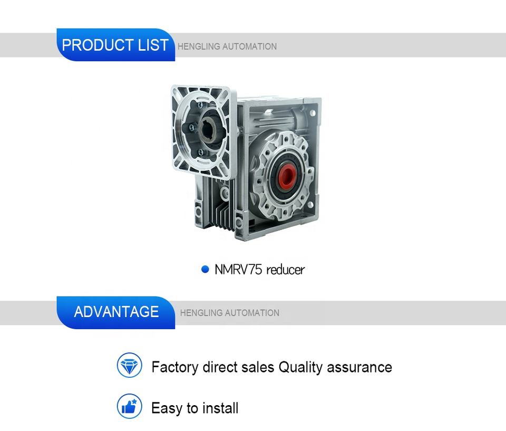Click the blue diamond quality icon
Screen dimensions: 506x431
[x=129, y=366]
